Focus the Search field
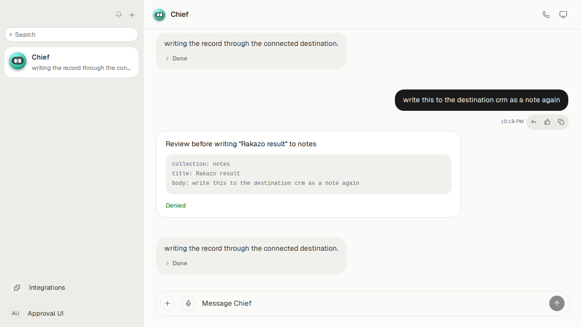The height and width of the screenshot is (327, 581). [x=72, y=35]
